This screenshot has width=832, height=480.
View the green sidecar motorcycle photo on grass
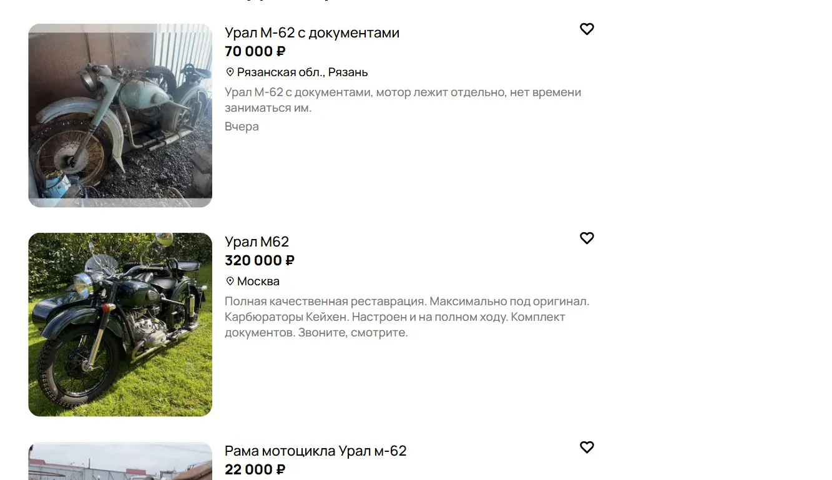coord(120,325)
